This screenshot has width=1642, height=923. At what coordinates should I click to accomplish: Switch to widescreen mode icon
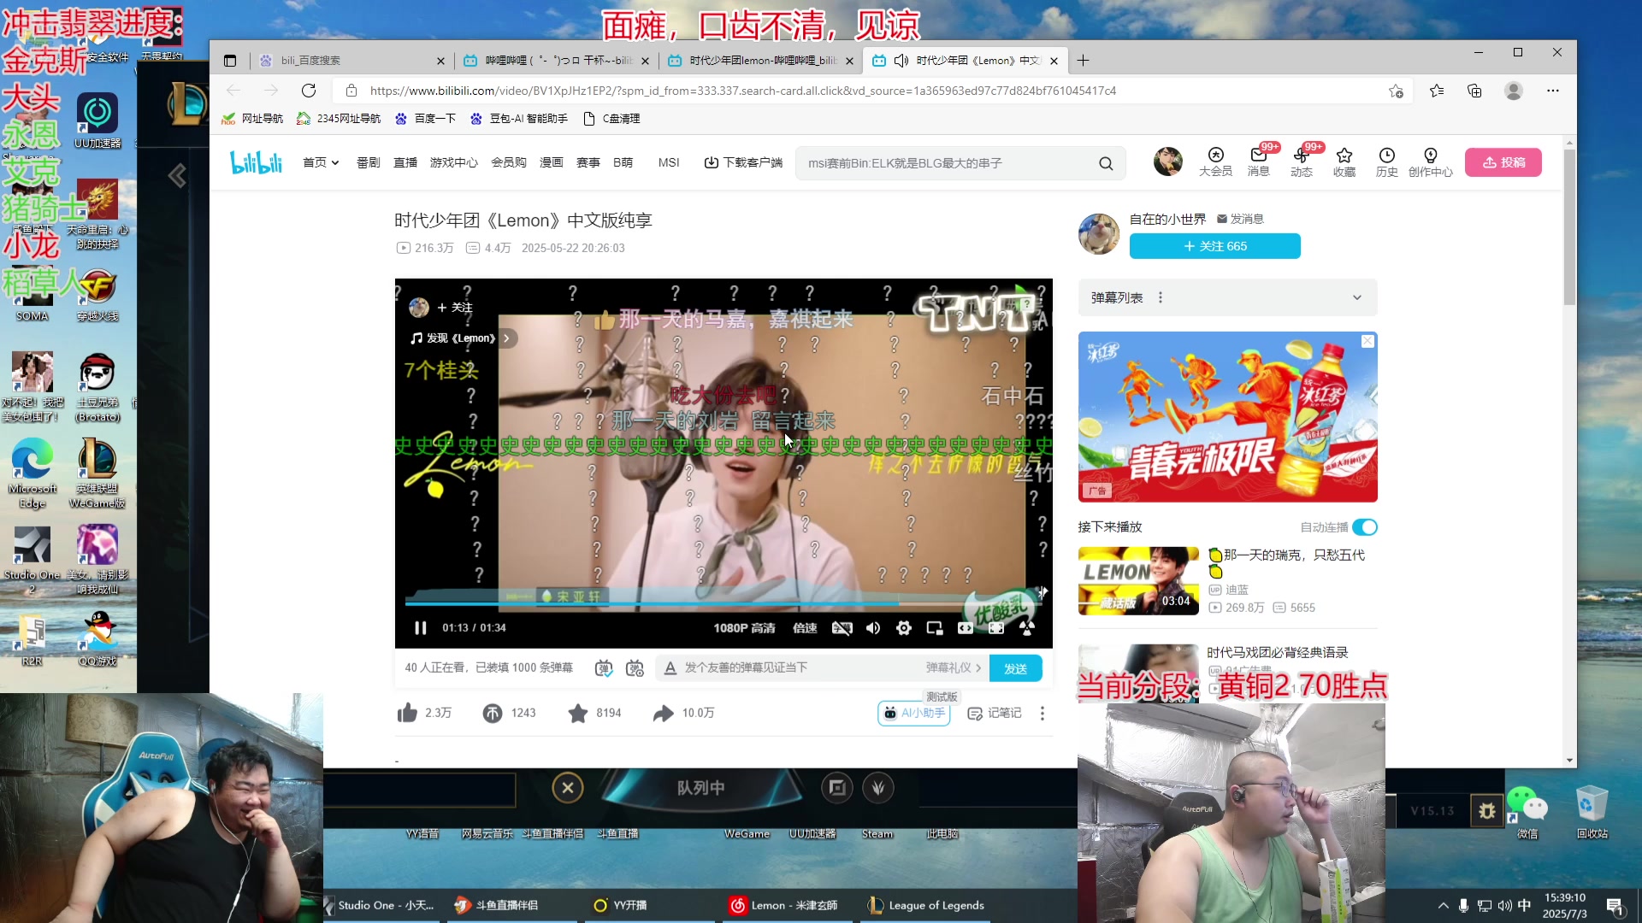click(x=966, y=628)
